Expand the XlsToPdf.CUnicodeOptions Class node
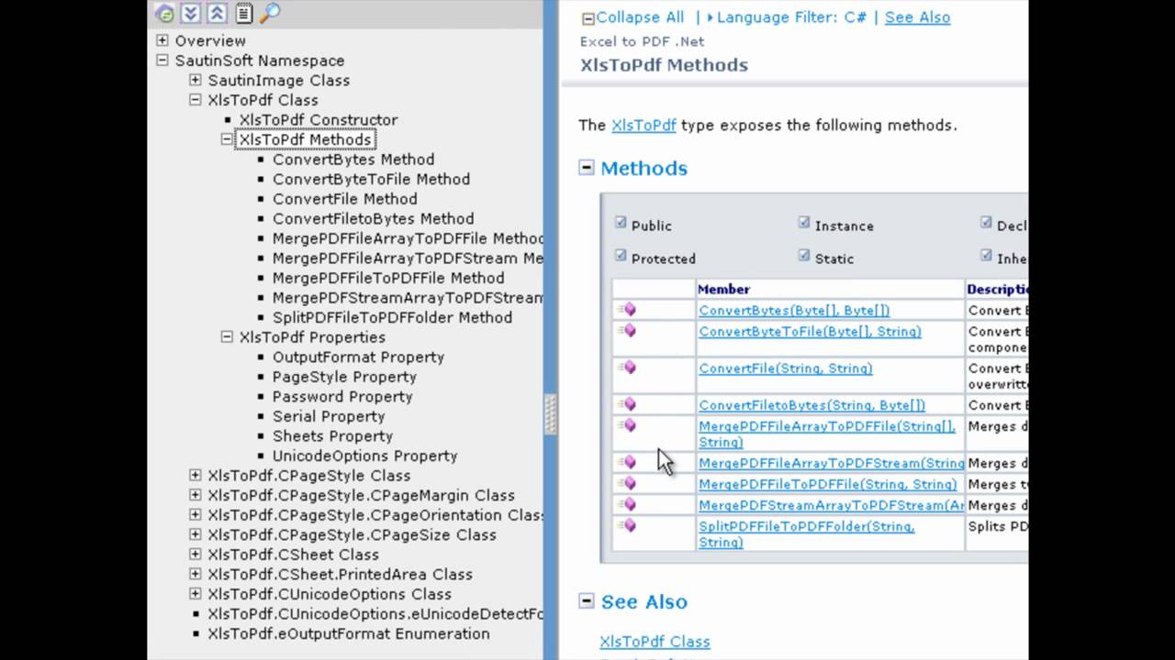This screenshot has width=1175, height=660. point(195,593)
